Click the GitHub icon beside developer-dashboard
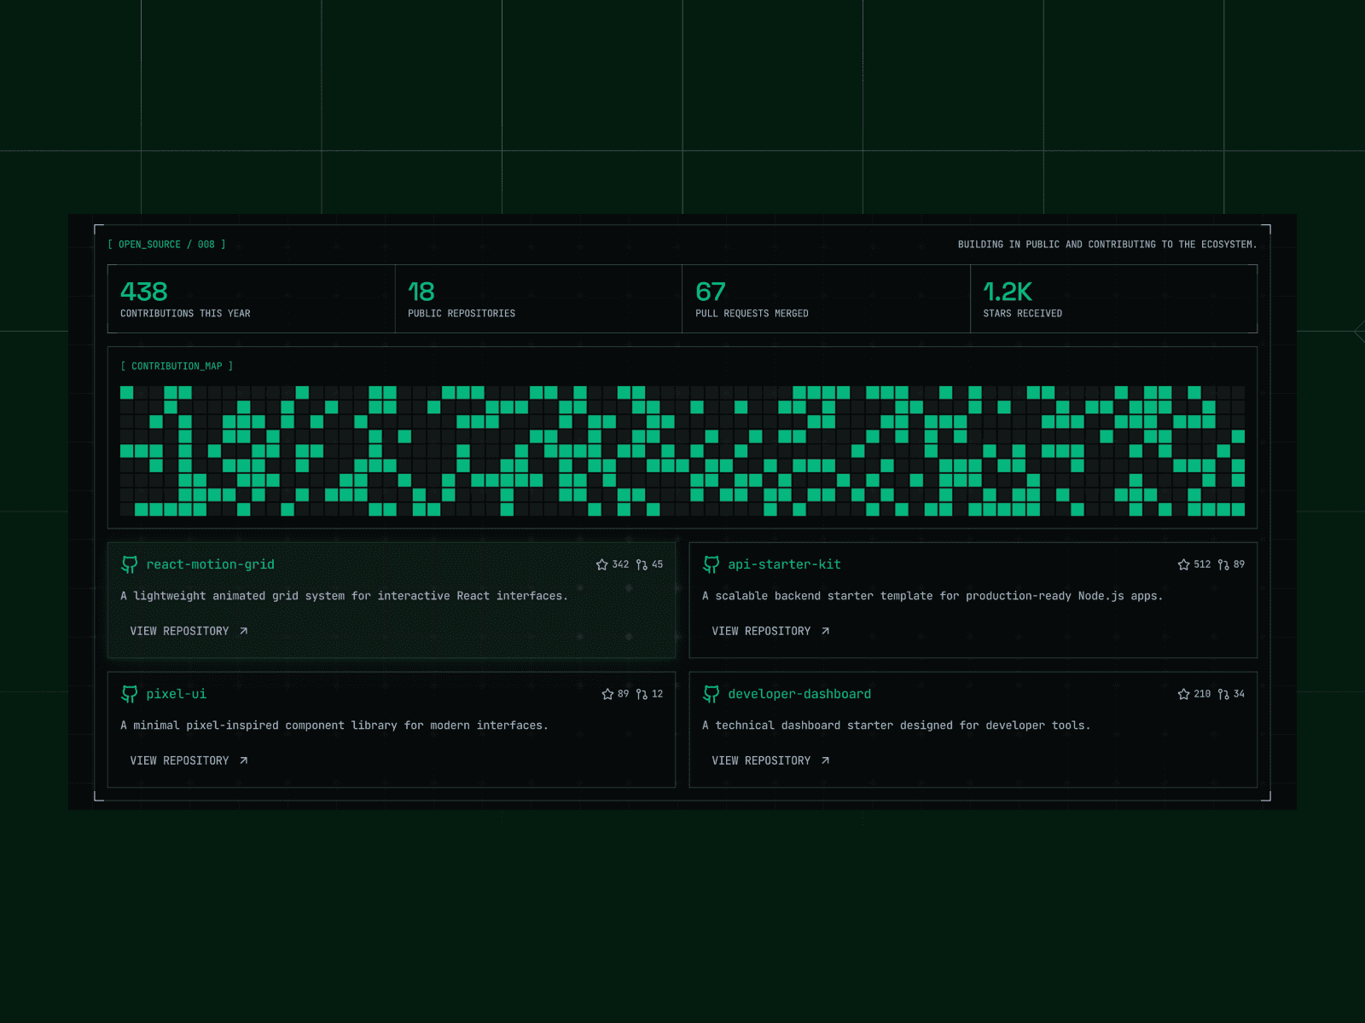 click(712, 694)
